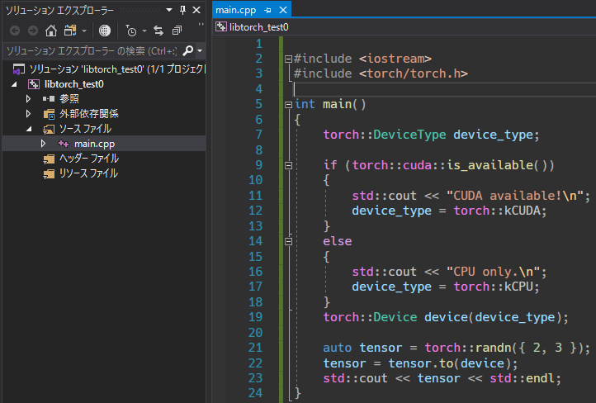Viewport: 596px width, 403px height.
Task: Select main.cpp in Solution Explorer tree
Action: tap(94, 144)
